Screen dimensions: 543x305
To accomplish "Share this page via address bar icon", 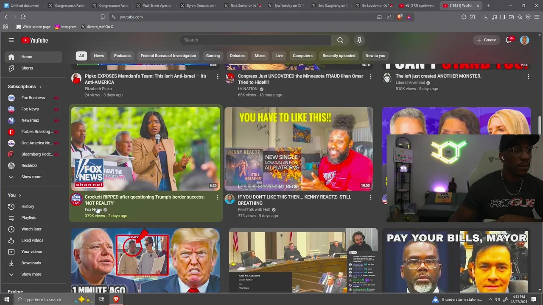I will click(x=389, y=17).
